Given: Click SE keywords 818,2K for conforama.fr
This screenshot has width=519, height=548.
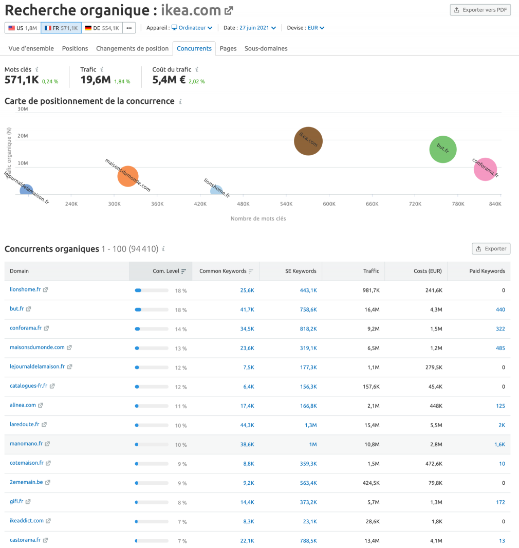Looking at the screenshot, I should (308, 329).
